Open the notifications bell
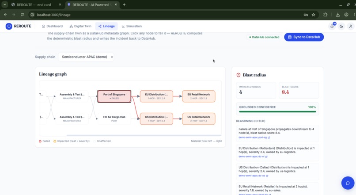This screenshot has width=356, height=195. click(x=332, y=26)
